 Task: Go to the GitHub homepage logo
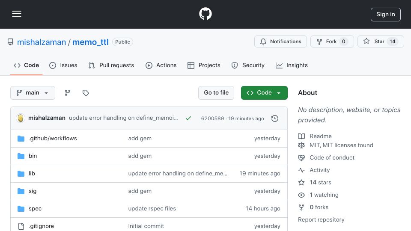(205, 14)
